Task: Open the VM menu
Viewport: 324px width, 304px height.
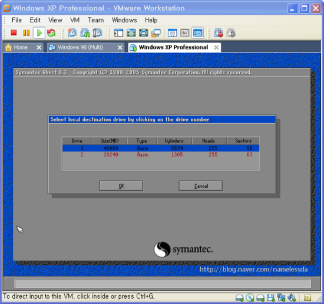Action: 75,20
